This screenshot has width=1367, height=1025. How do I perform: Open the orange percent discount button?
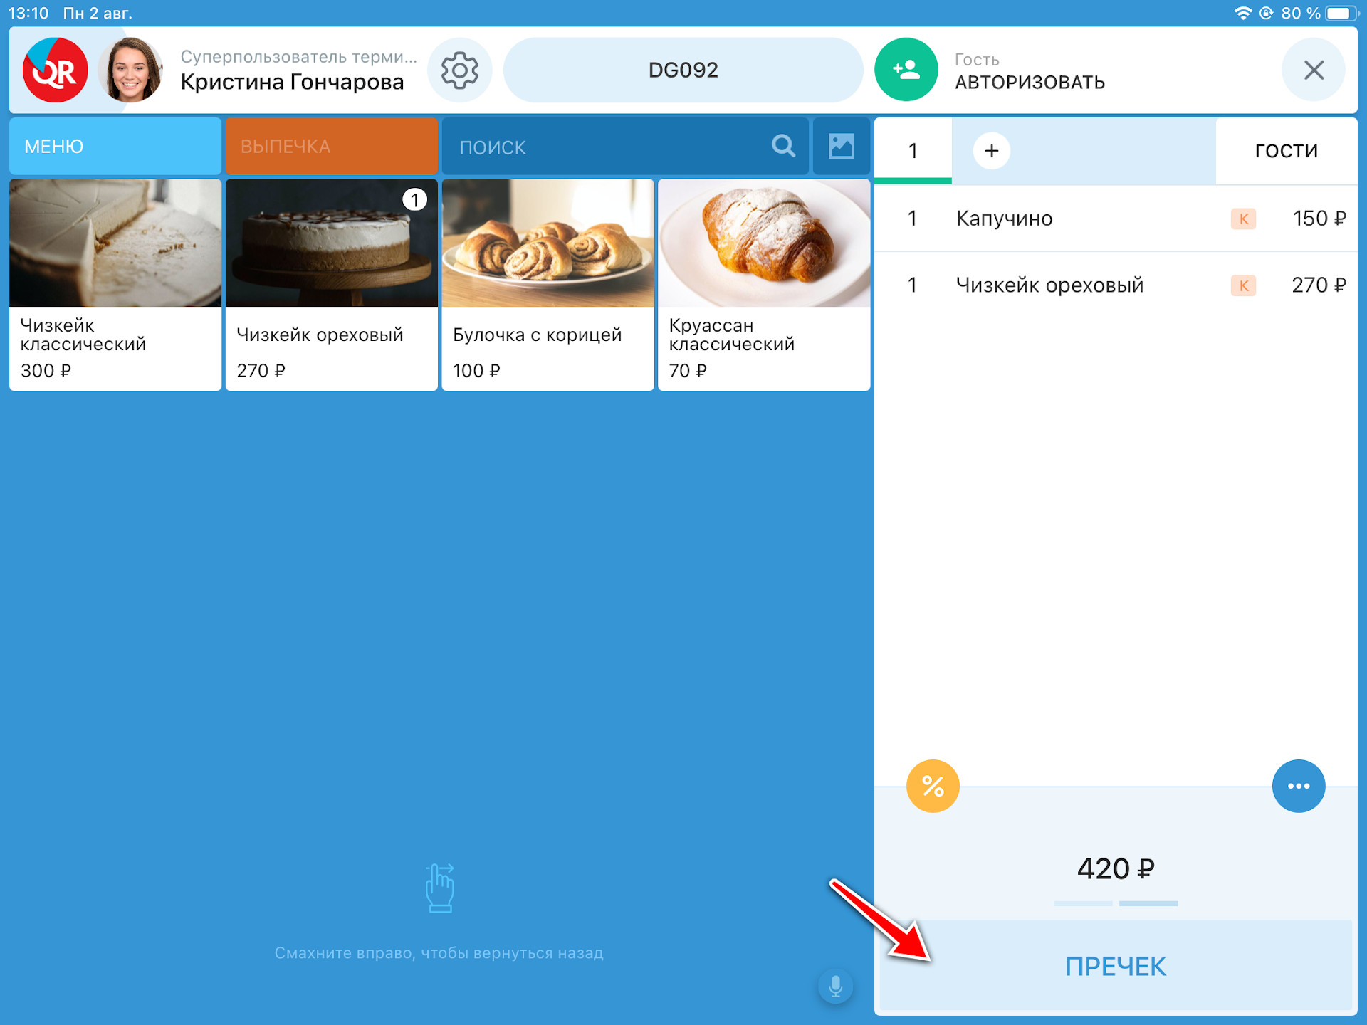point(933,786)
